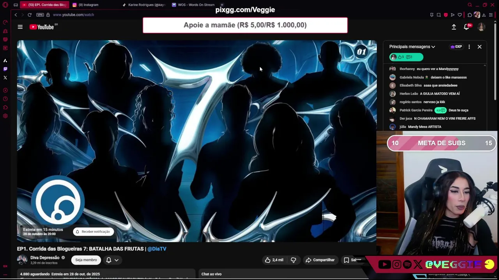Toggle the VPN badge in address bar
The width and height of the screenshot is (499, 280).
pos(40,15)
